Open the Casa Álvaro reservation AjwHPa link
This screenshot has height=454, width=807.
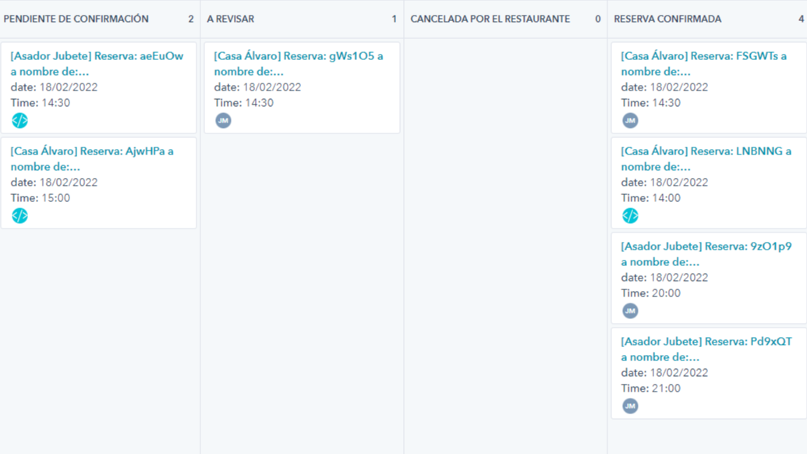pos(92,151)
